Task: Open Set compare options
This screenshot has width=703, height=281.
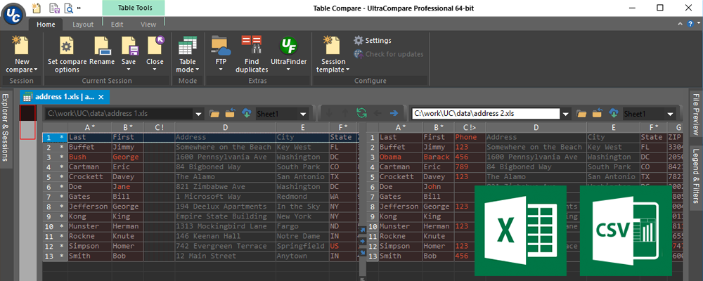Action: click(x=67, y=46)
